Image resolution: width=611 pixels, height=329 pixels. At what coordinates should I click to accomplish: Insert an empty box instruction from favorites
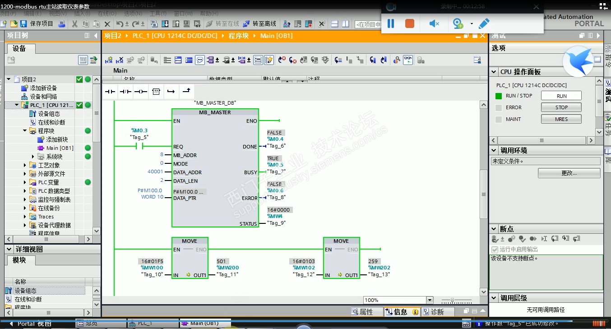(x=156, y=92)
